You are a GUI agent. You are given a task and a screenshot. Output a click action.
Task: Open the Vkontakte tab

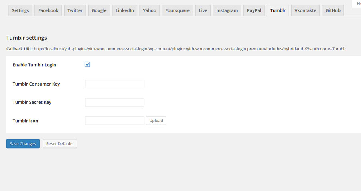[305, 10]
